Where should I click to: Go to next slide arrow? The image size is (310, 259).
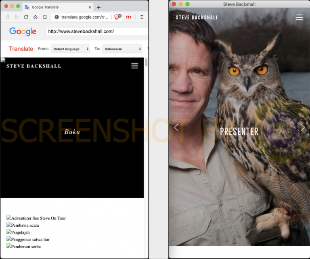(x=303, y=127)
